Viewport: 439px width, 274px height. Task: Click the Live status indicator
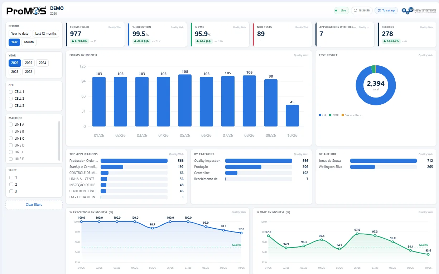point(342,11)
